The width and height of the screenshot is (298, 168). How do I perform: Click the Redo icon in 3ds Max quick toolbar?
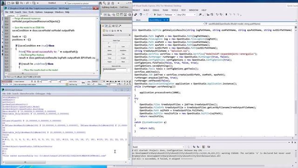28,3
